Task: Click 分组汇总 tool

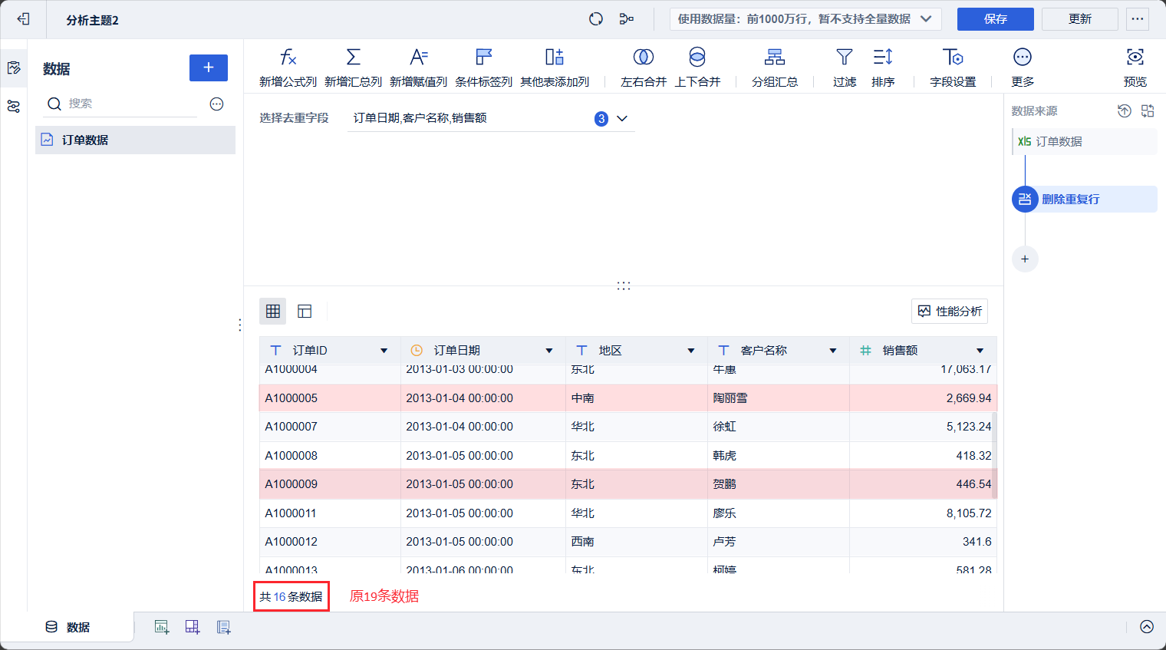Action: pyautogui.click(x=775, y=68)
